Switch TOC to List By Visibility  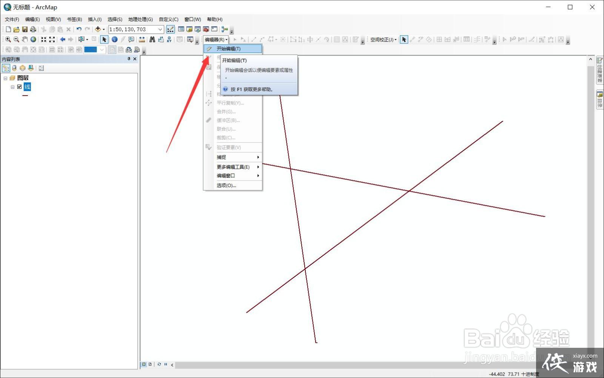coord(23,68)
